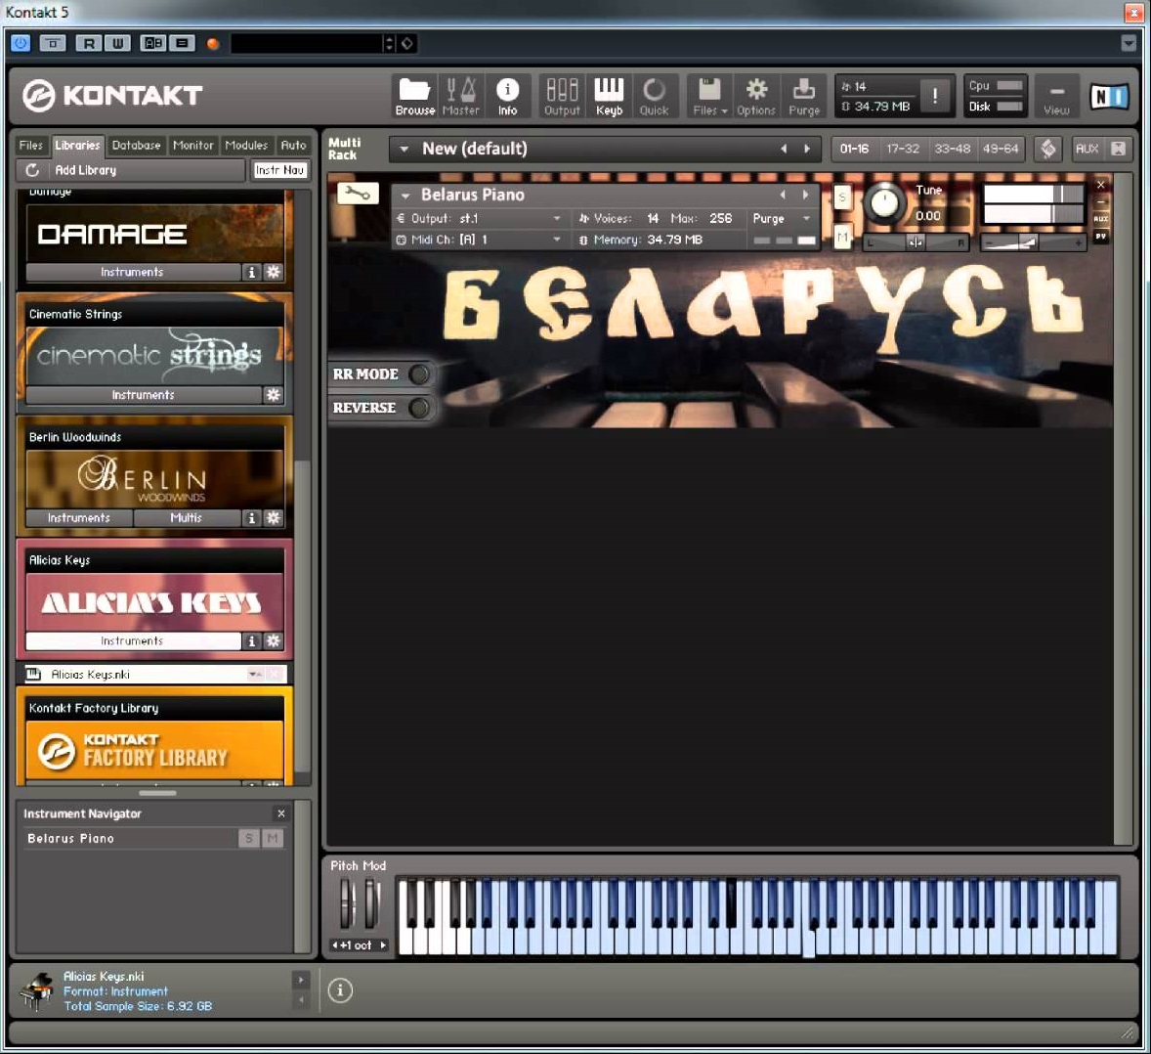Open the Output st.1 dropdown

556,218
